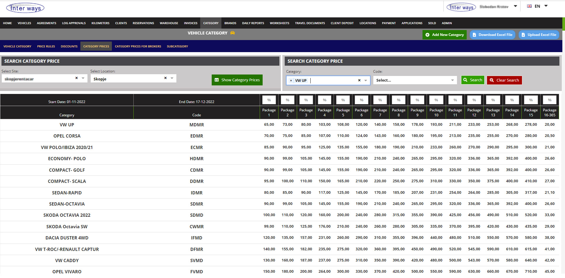Click Upload Excel File button
Image resolution: width=565 pixels, height=278 pixels.
539,35
